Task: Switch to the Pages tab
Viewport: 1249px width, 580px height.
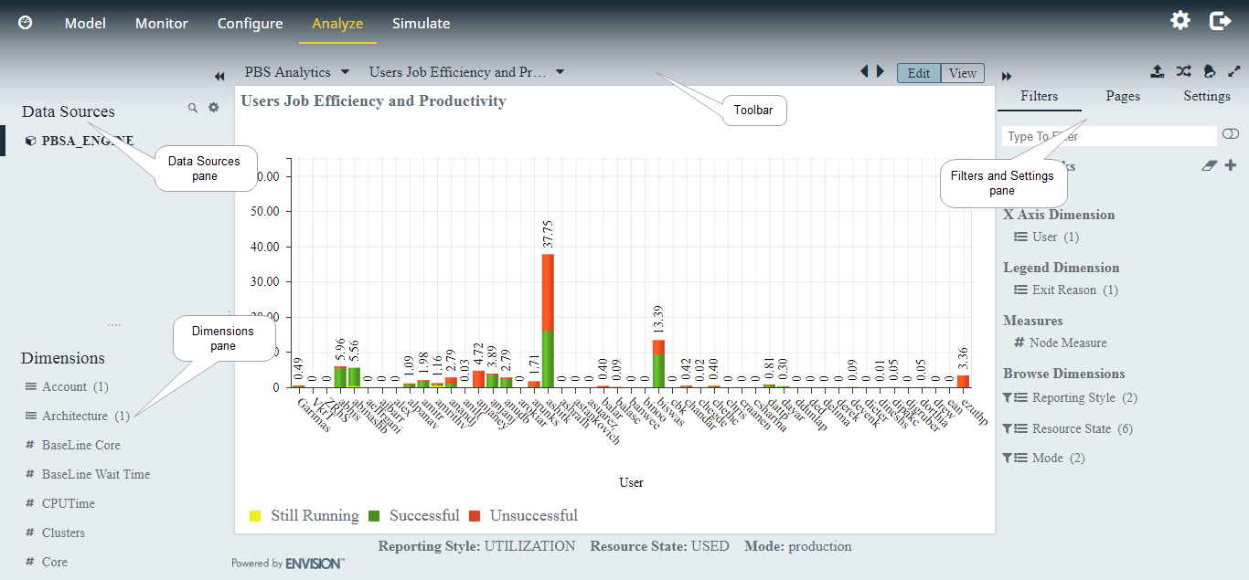Action: (1123, 96)
